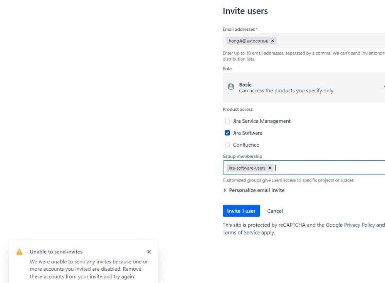
Task: Remove jira-software-users group chip
Action: coord(270,168)
